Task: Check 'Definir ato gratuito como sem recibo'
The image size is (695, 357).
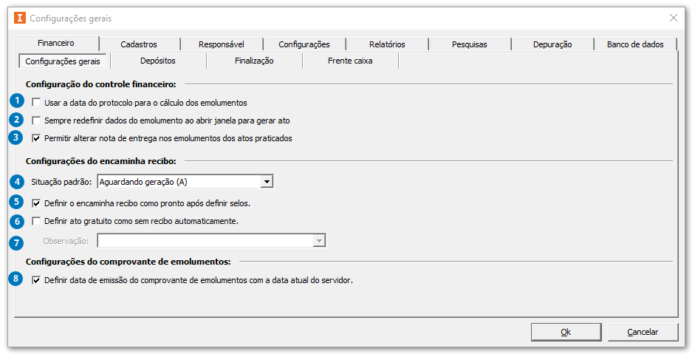Action: point(36,221)
